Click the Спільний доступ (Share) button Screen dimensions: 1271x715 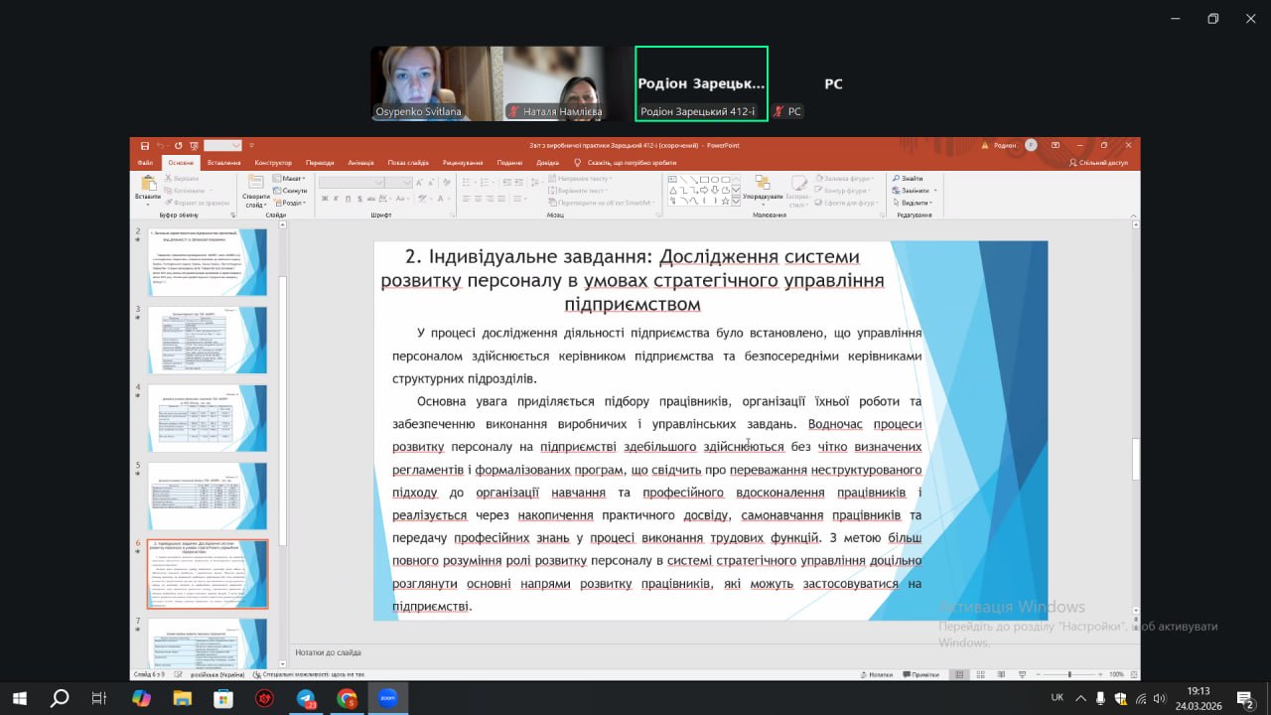pyautogui.click(x=1098, y=163)
